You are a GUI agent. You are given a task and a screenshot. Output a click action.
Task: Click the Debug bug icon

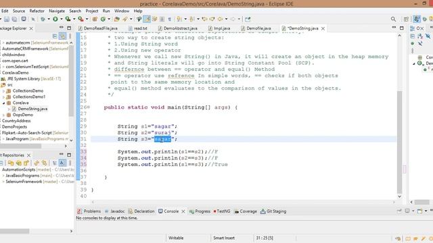tap(43, 19)
